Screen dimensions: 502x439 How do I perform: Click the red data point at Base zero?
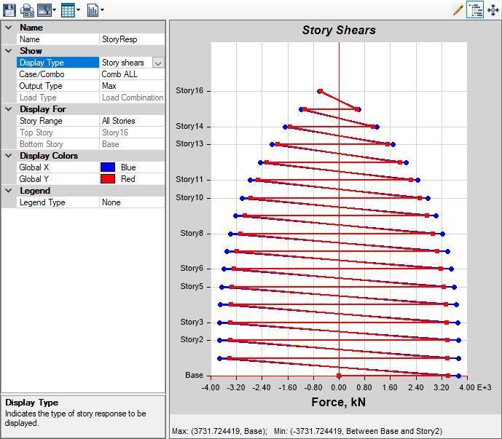[339, 376]
